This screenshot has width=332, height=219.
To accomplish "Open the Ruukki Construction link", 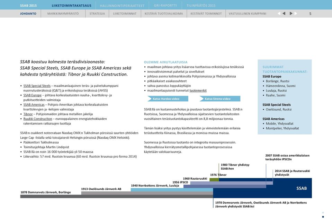I will coord(38,119).
